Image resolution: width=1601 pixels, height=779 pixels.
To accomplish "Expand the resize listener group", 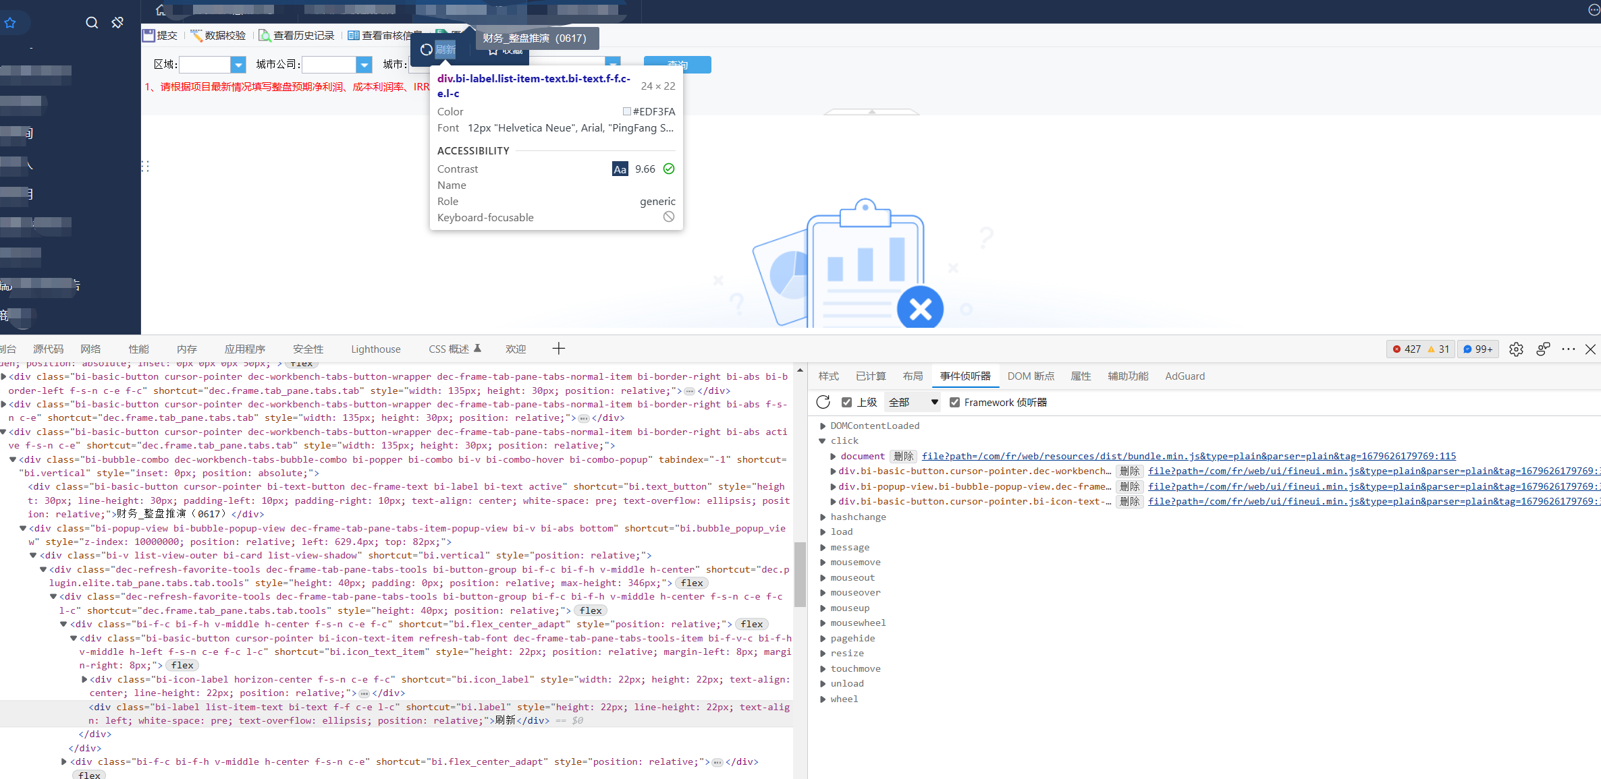I will pos(823,654).
